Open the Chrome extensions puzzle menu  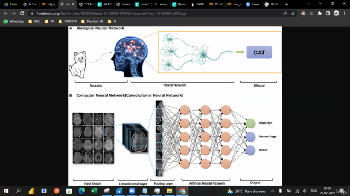[x=319, y=13]
